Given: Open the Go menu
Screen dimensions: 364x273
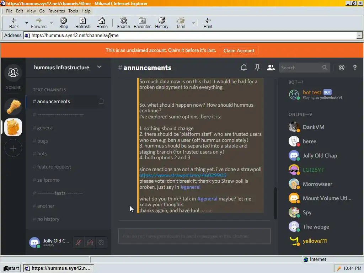Looking at the screenshot, I should point(42,11).
